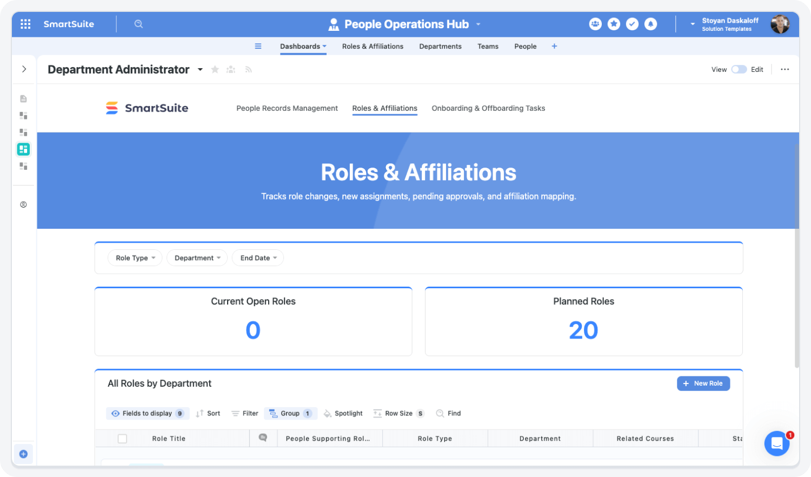Click the New Role button

[x=703, y=383]
